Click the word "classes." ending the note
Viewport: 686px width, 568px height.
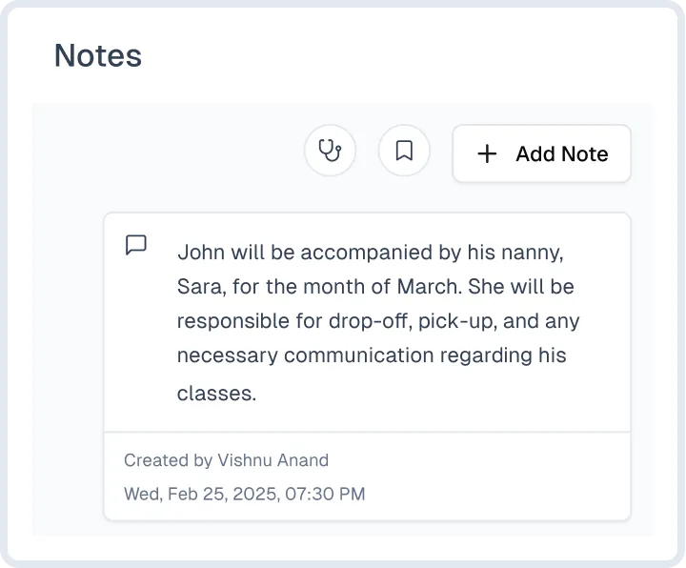(x=216, y=392)
